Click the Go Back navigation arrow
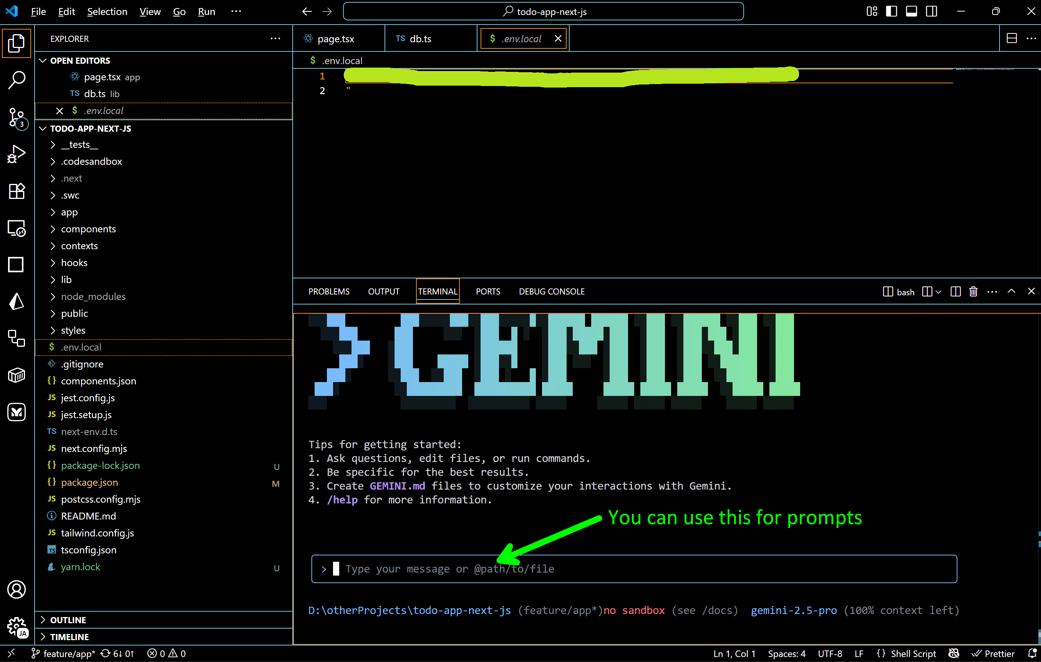Screen dimensions: 1041x662 point(307,12)
